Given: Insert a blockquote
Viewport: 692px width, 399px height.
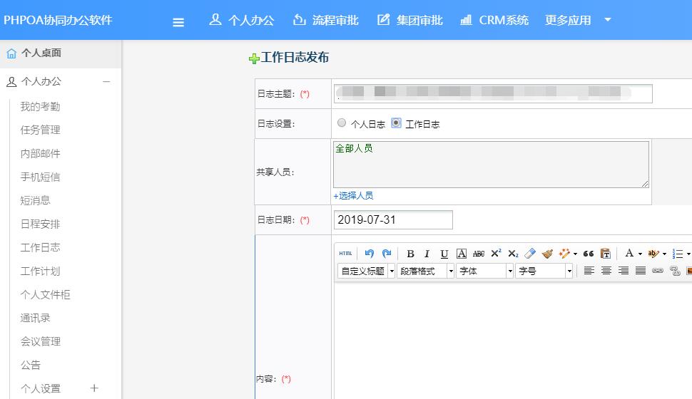Looking at the screenshot, I should (x=589, y=254).
